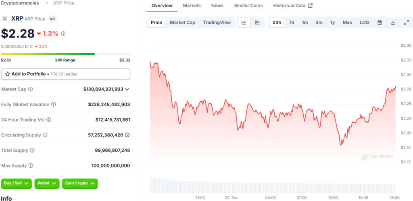The height and width of the screenshot is (201, 413).
Task: Click the $130,694,931,993 market cap value
Action: point(103,89)
